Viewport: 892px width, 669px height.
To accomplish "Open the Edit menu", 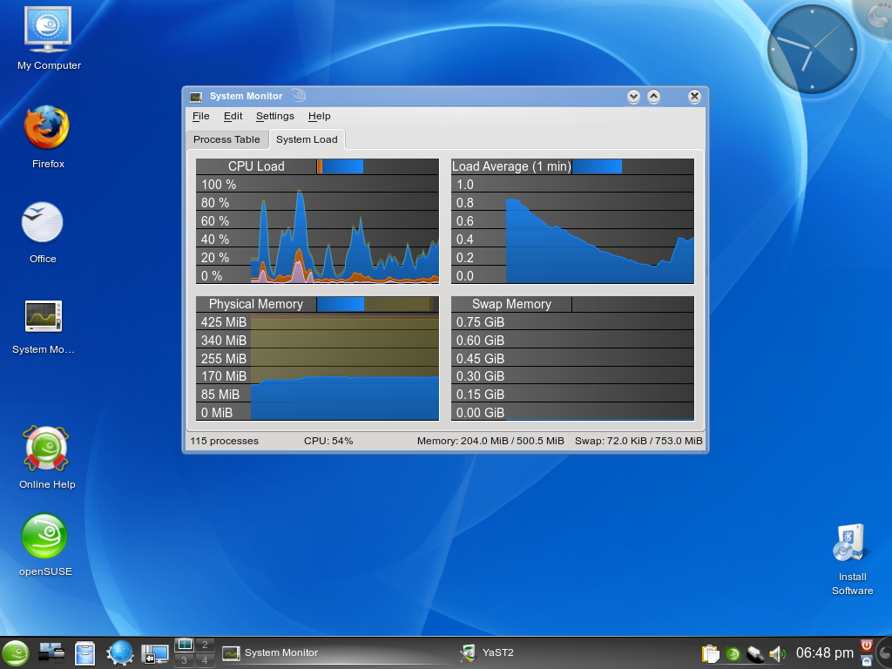I will point(233,116).
